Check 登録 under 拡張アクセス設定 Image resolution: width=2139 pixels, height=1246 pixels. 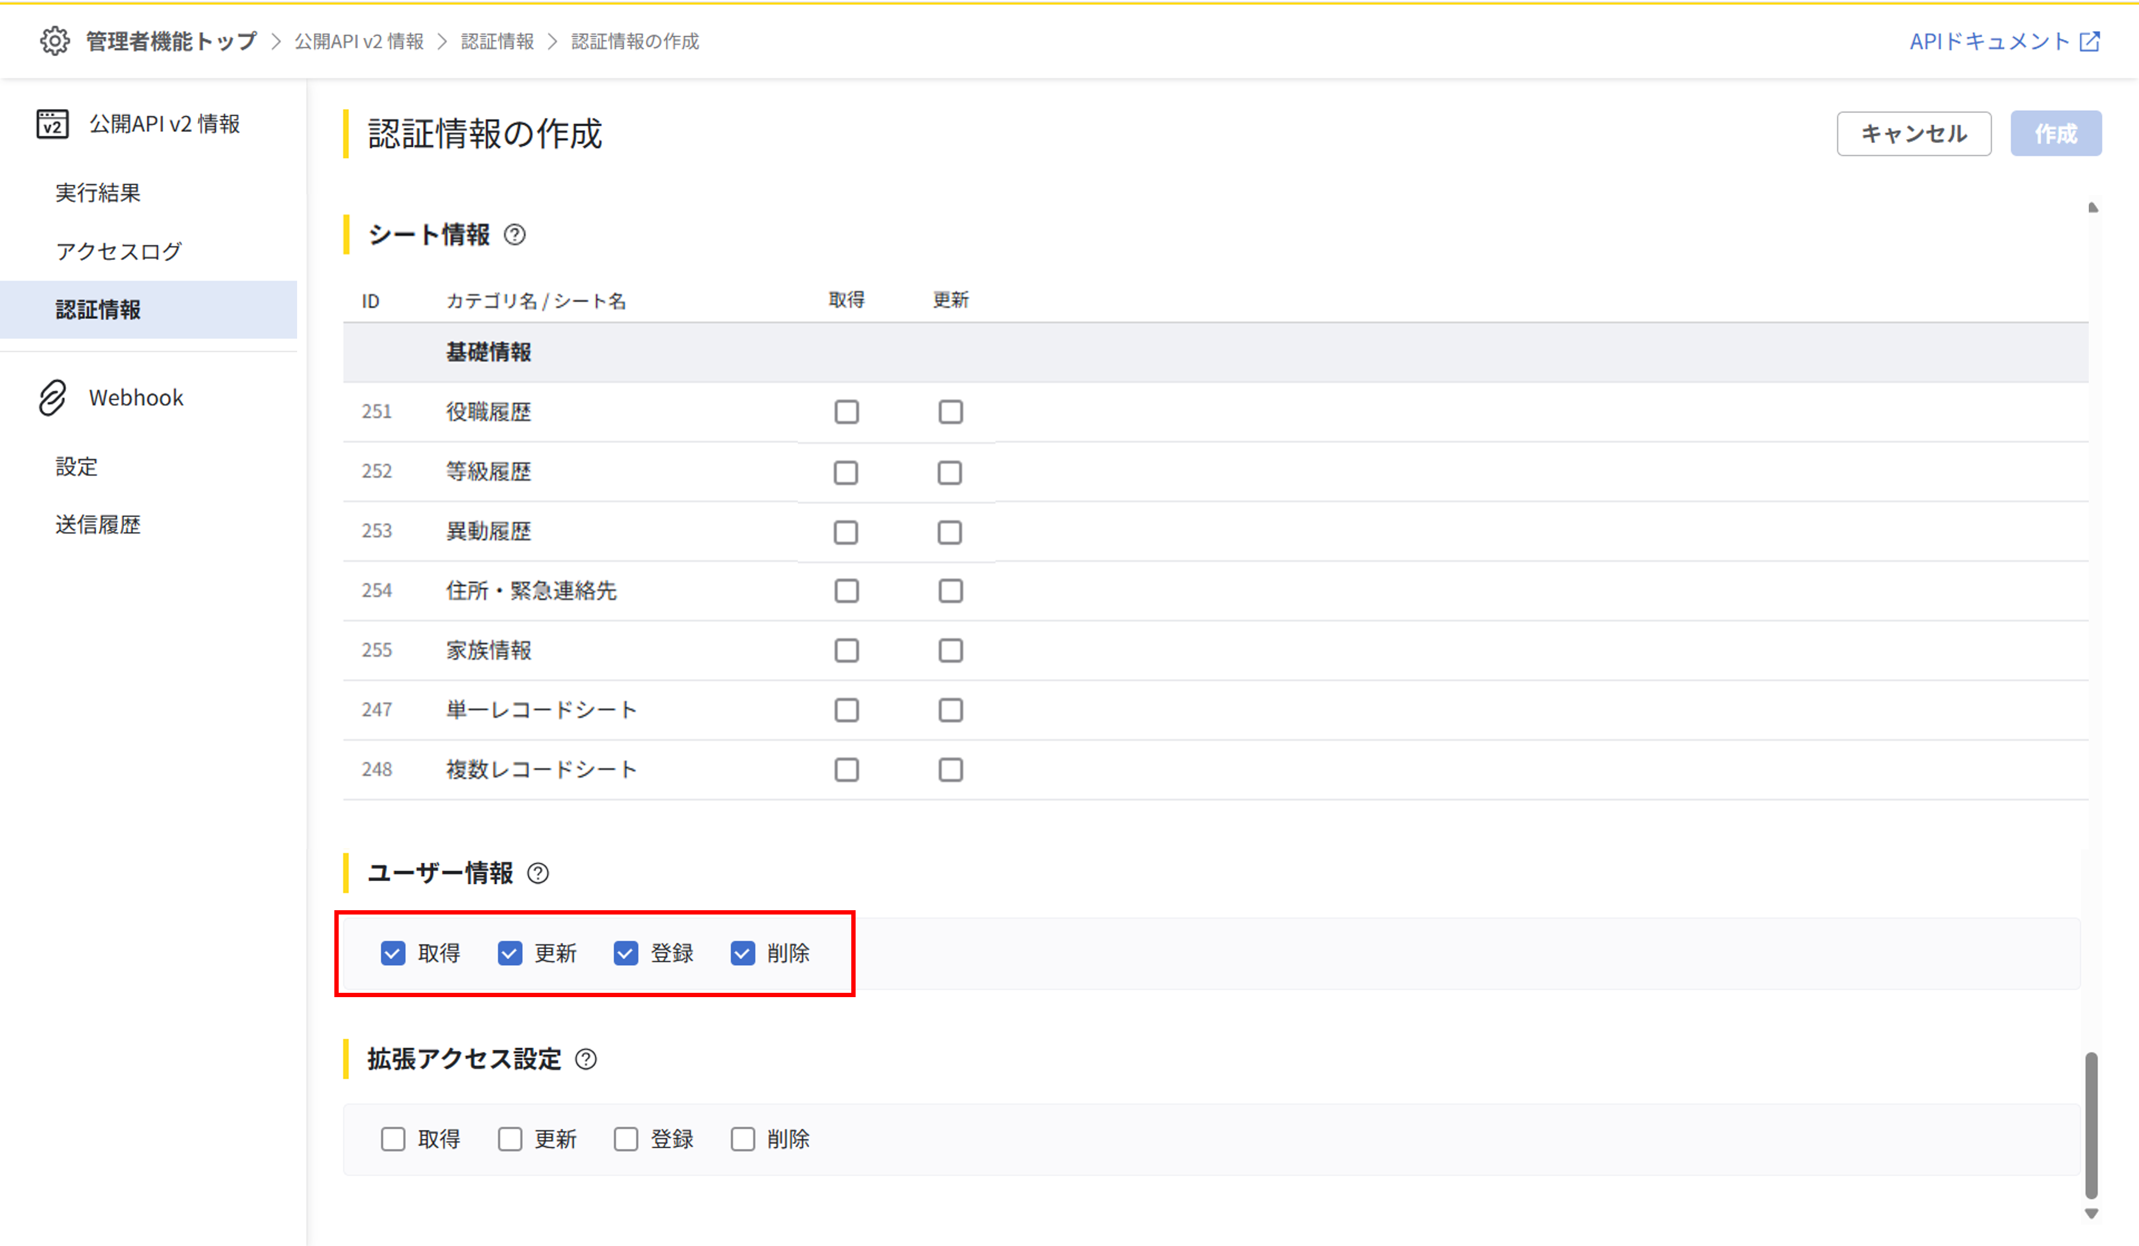click(x=625, y=1140)
